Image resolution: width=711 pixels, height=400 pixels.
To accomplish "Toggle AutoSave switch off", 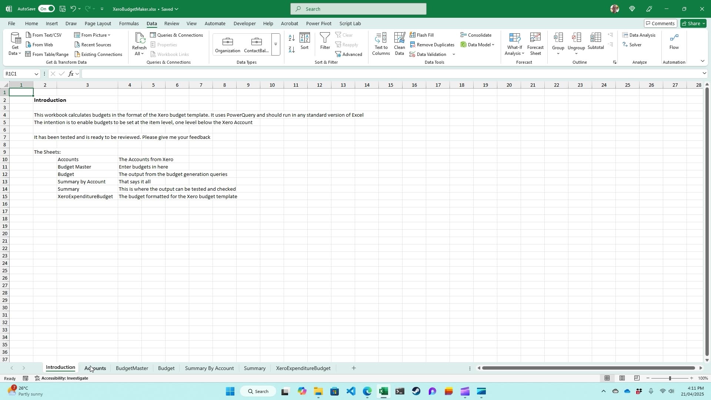I will 47,9.
